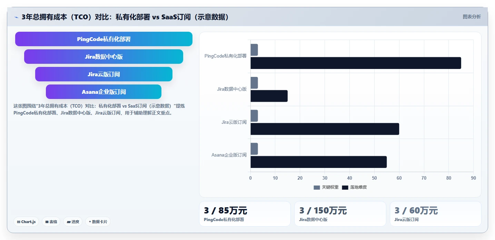This screenshot has width=495, height=240.
Task: Click the x-axis tick label 90
Action: click(473, 178)
